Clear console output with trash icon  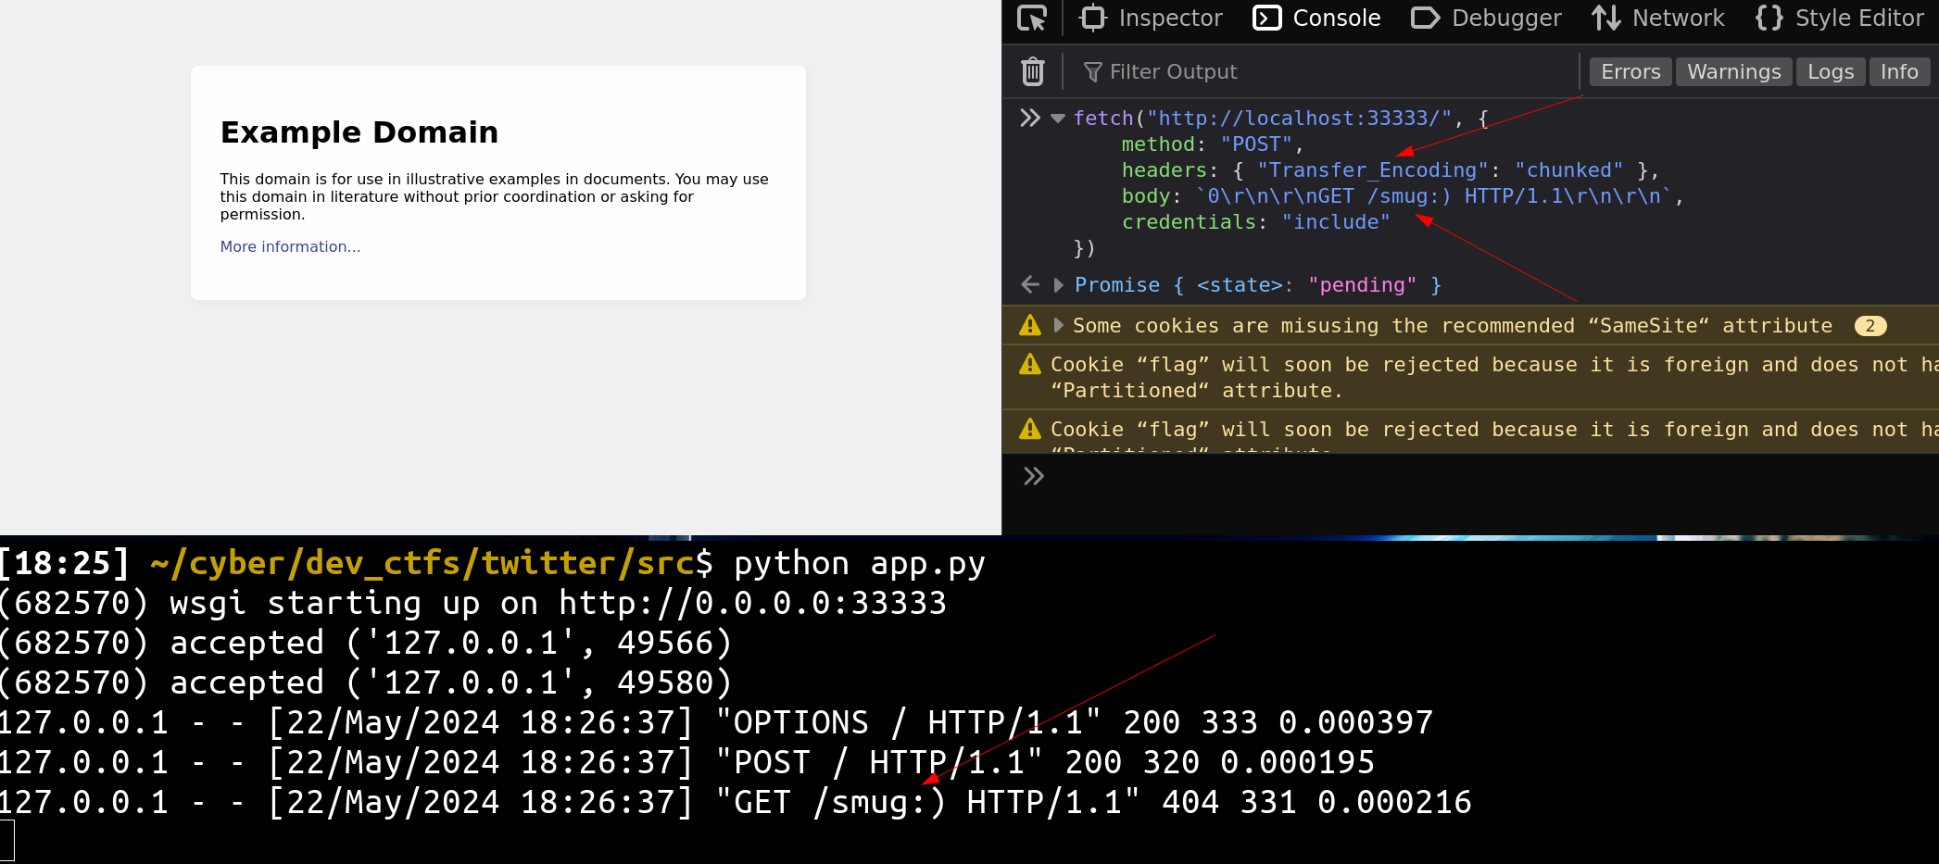pyautogui.click(x=1032, y=71)
